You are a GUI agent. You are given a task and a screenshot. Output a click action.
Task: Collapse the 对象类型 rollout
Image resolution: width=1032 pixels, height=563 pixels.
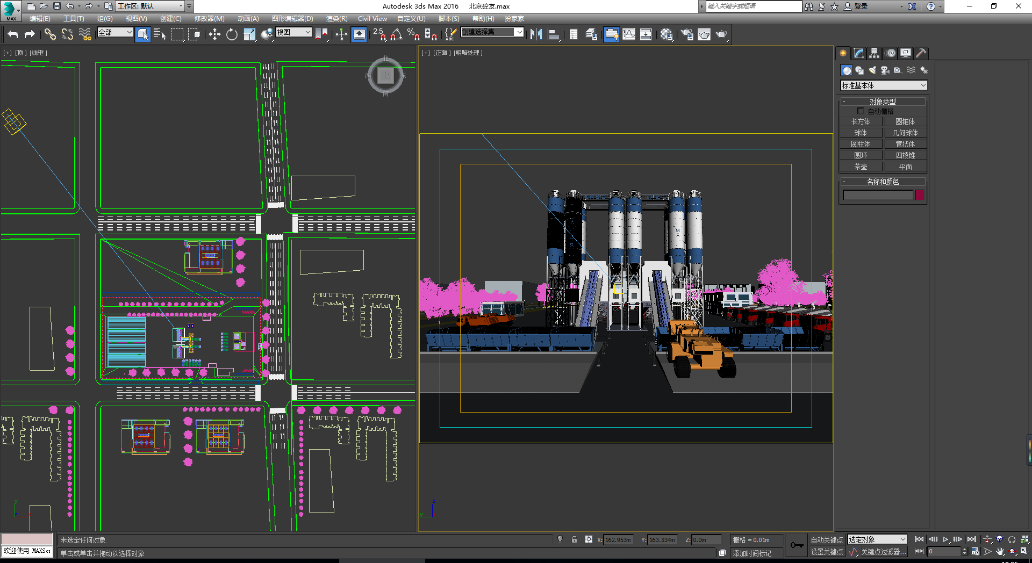click(882, 102)
